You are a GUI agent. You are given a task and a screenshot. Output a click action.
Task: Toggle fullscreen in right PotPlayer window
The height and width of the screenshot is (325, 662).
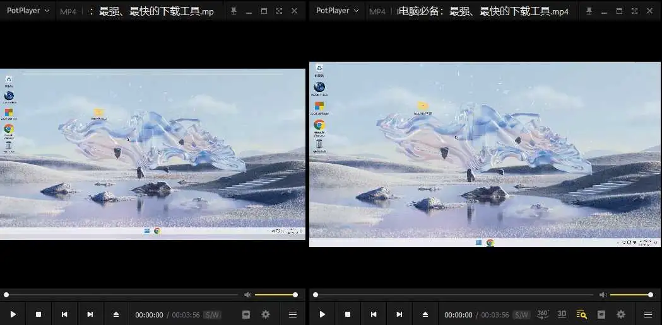point(635,11)
